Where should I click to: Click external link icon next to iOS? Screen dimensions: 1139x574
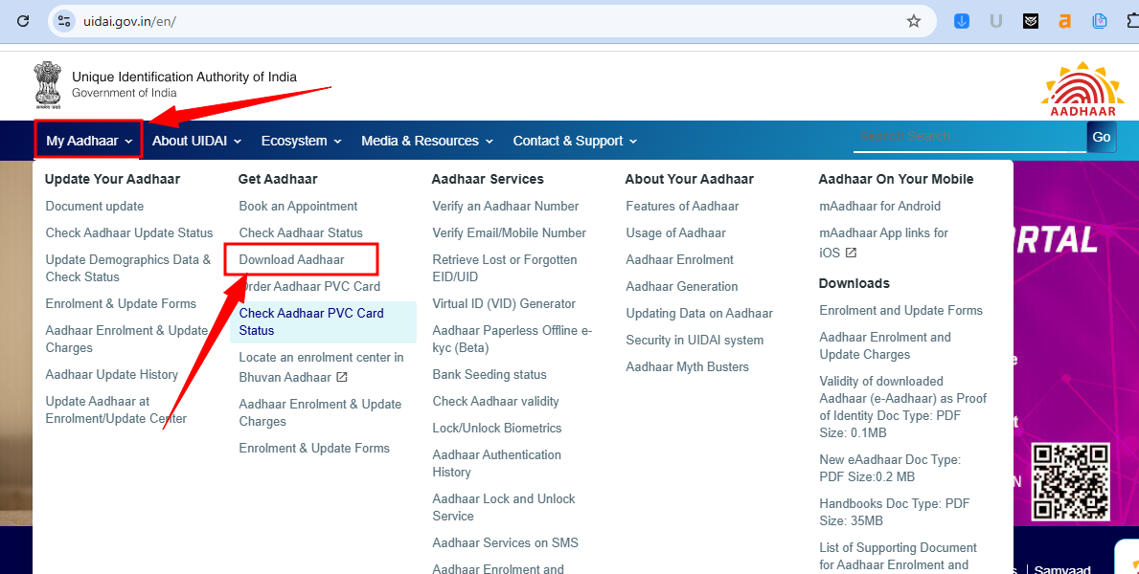pyautogui.click(x=851, y=253)
